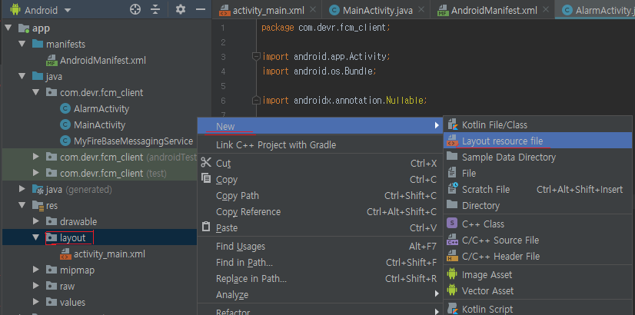Choose Directory in New submenu
635x315 pixels.
pyautogui.click(x=538, y=206)
